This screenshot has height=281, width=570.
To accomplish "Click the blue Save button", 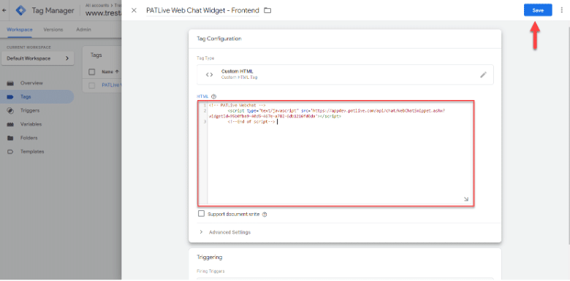I will click(x=538, y=10).
